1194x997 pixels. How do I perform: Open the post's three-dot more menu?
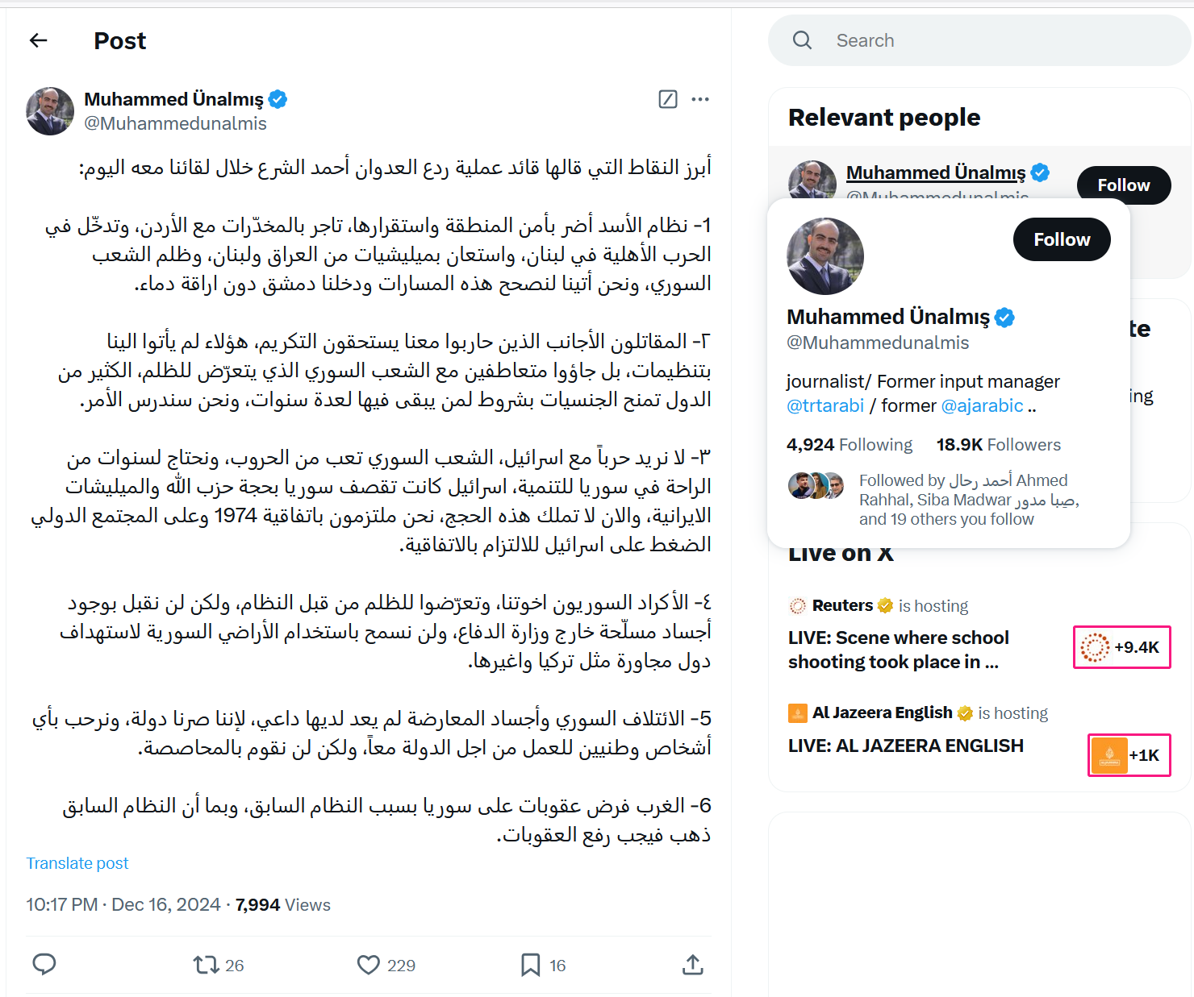click(700, 99)
